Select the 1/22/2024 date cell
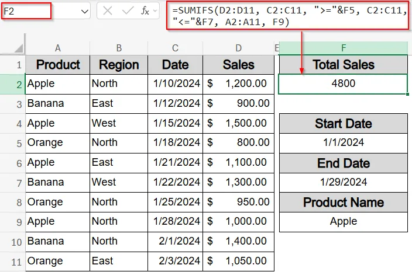412x272 pixels. click(175, 182)
